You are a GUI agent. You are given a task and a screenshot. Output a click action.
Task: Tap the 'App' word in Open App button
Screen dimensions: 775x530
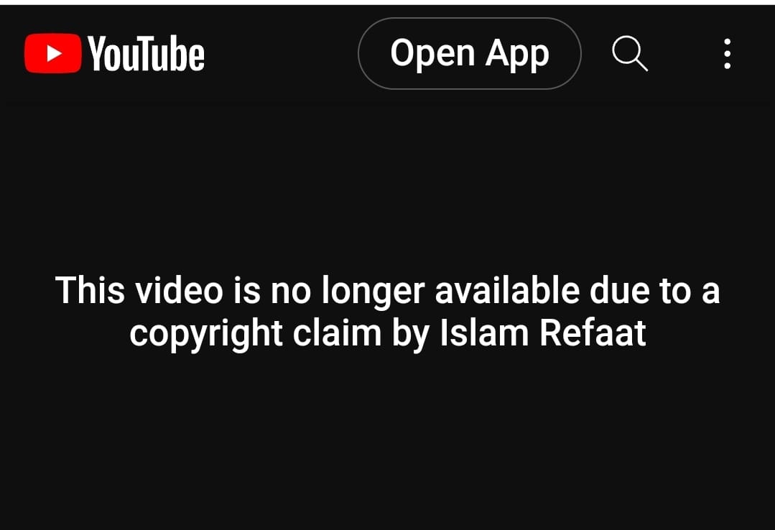tap(517, 55)
